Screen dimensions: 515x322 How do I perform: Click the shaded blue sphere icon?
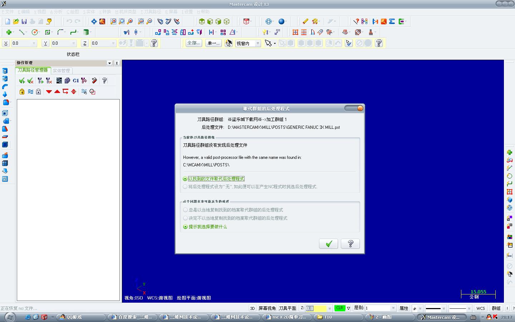coord(281,21)
